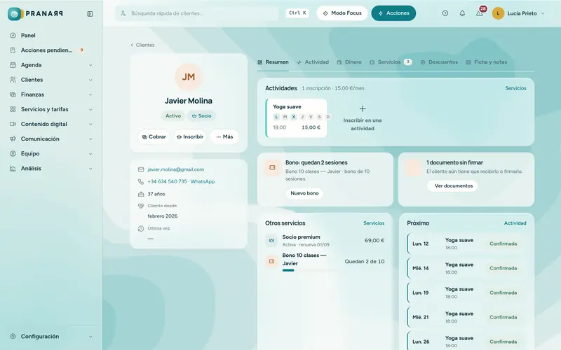Toggle the V weekday chip
Screen dimensions: 561x350
coord(311,117)
